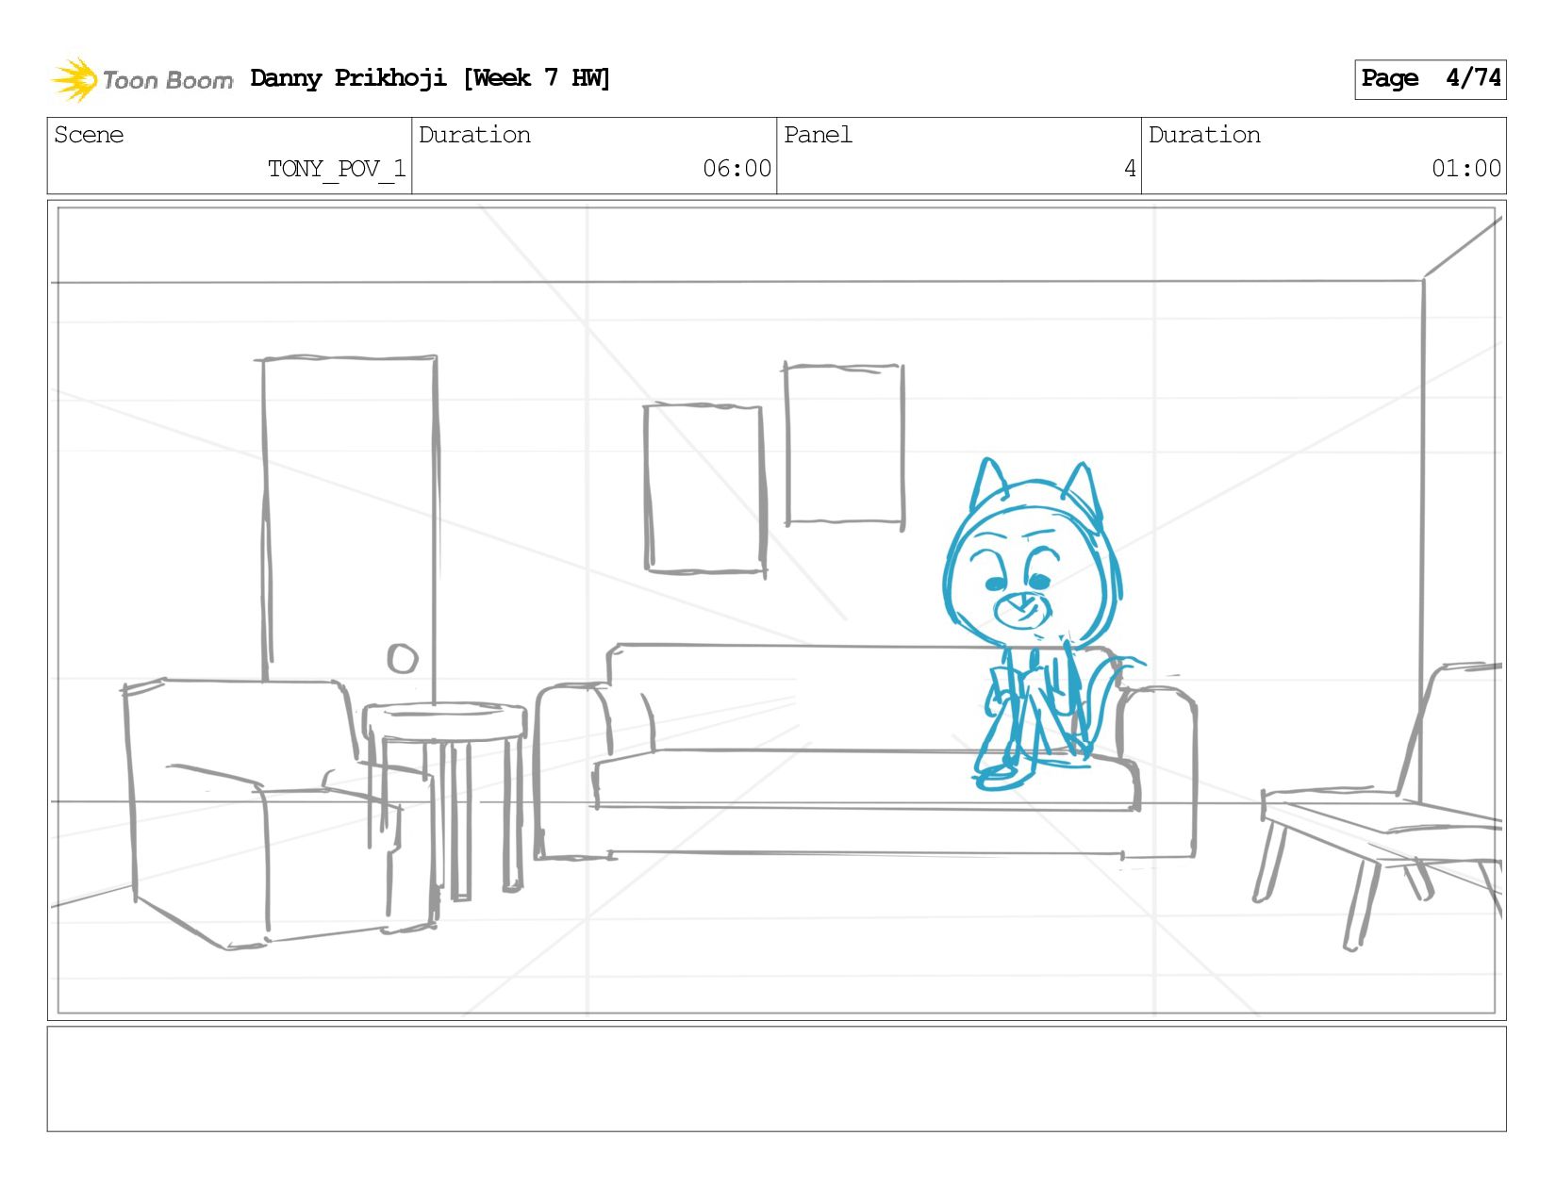This screenshot has height=1202, width=1556.
Task: Click the scene duration value '06:00'
Action: tap(737, 169)
